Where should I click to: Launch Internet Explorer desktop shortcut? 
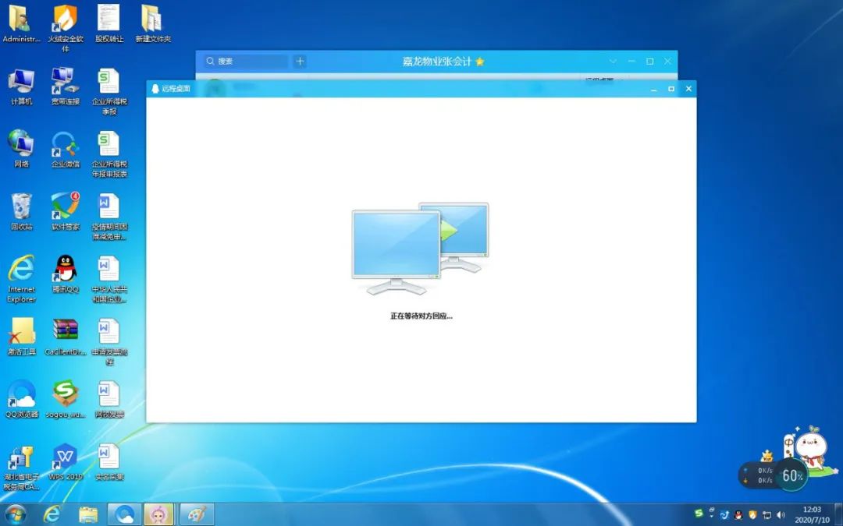(22, 279)
